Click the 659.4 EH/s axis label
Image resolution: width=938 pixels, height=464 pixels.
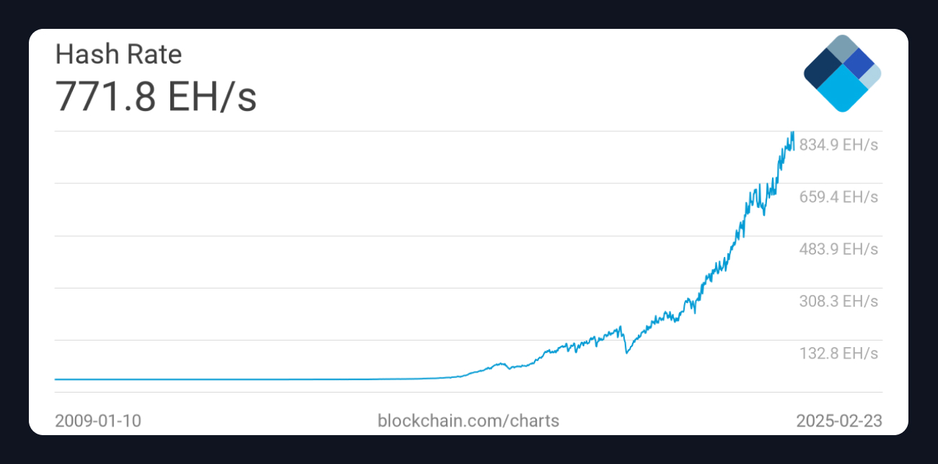pyautogui.click(x=838, y=197)
